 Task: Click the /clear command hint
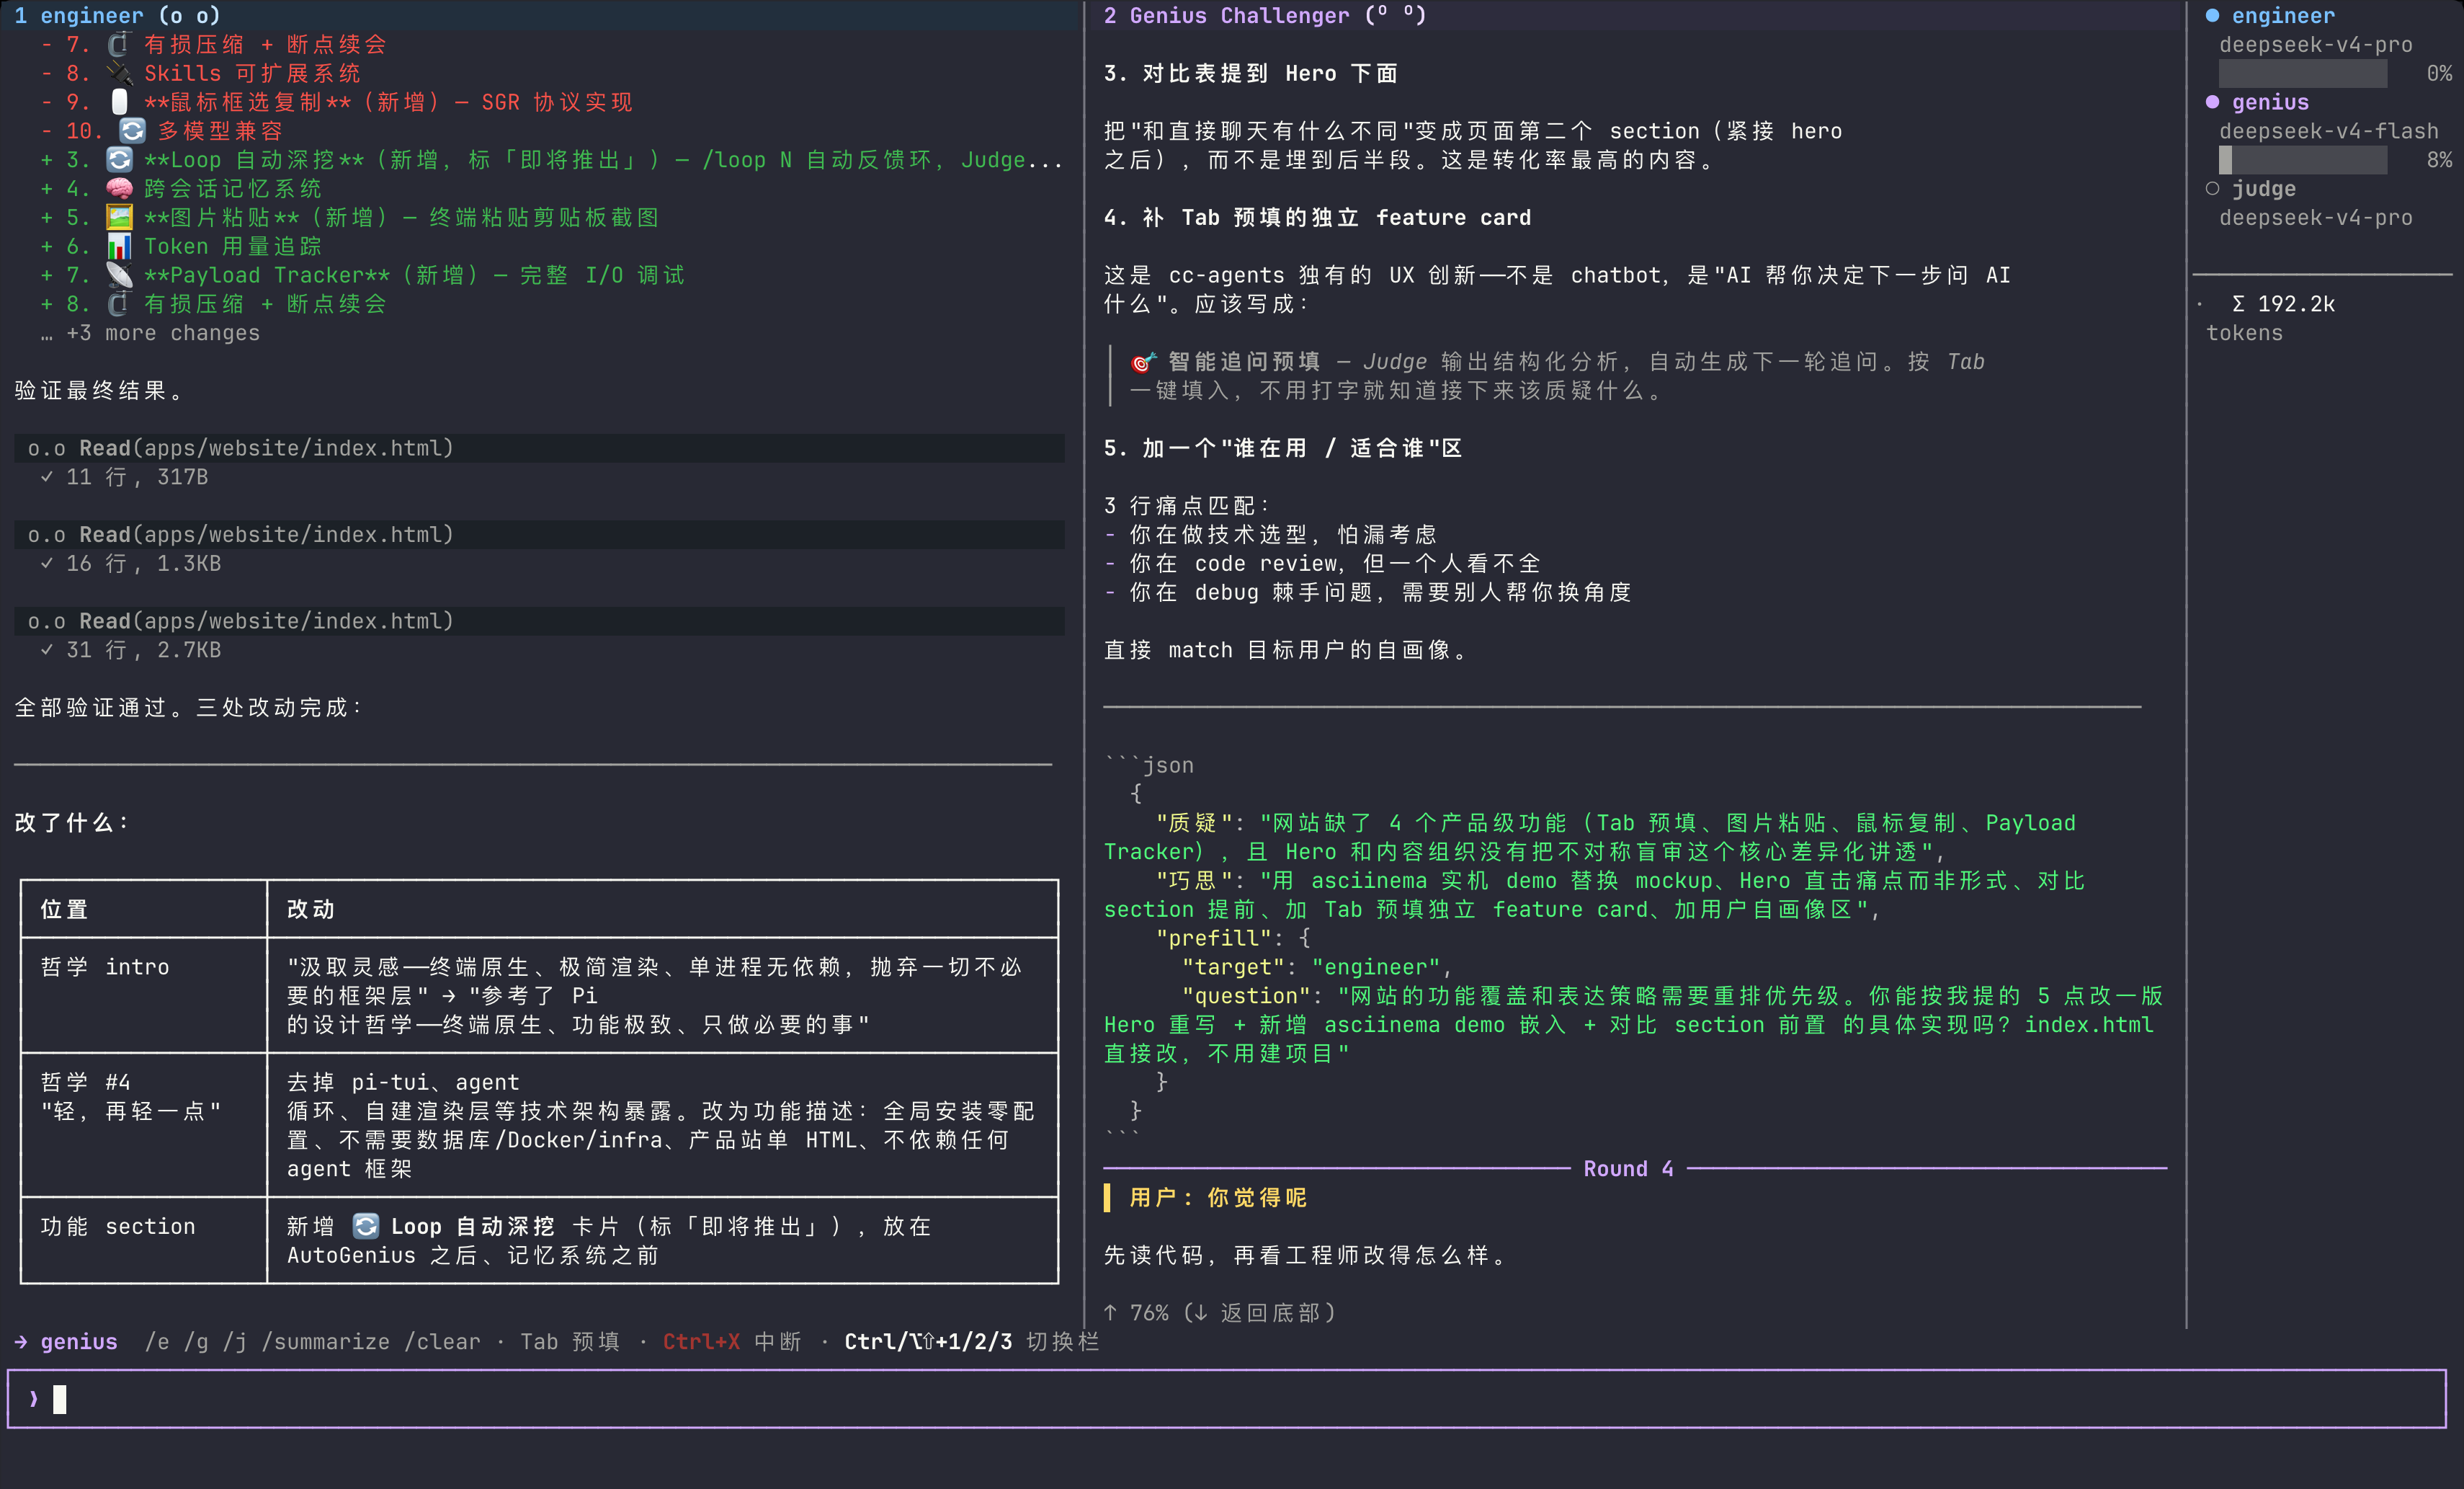tap(443, 1342)
